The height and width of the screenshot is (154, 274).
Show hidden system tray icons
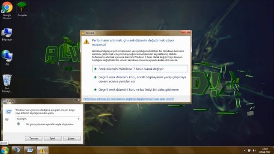pos(244,151)
